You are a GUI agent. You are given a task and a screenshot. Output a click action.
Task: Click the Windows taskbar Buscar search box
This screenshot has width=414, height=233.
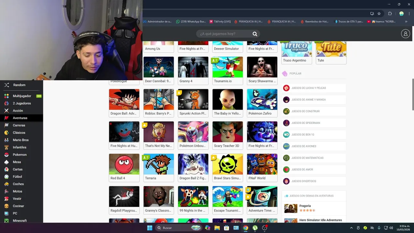[179, 228]
